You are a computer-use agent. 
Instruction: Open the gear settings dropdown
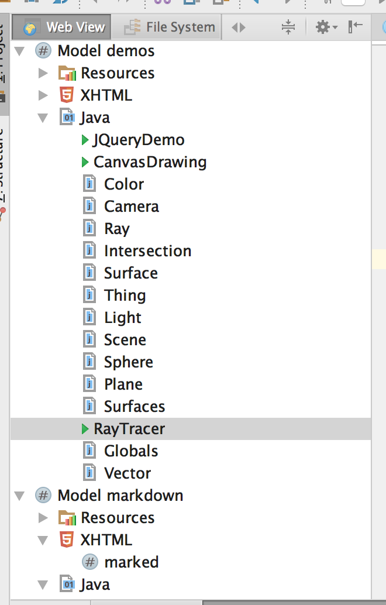coord(326,27)
